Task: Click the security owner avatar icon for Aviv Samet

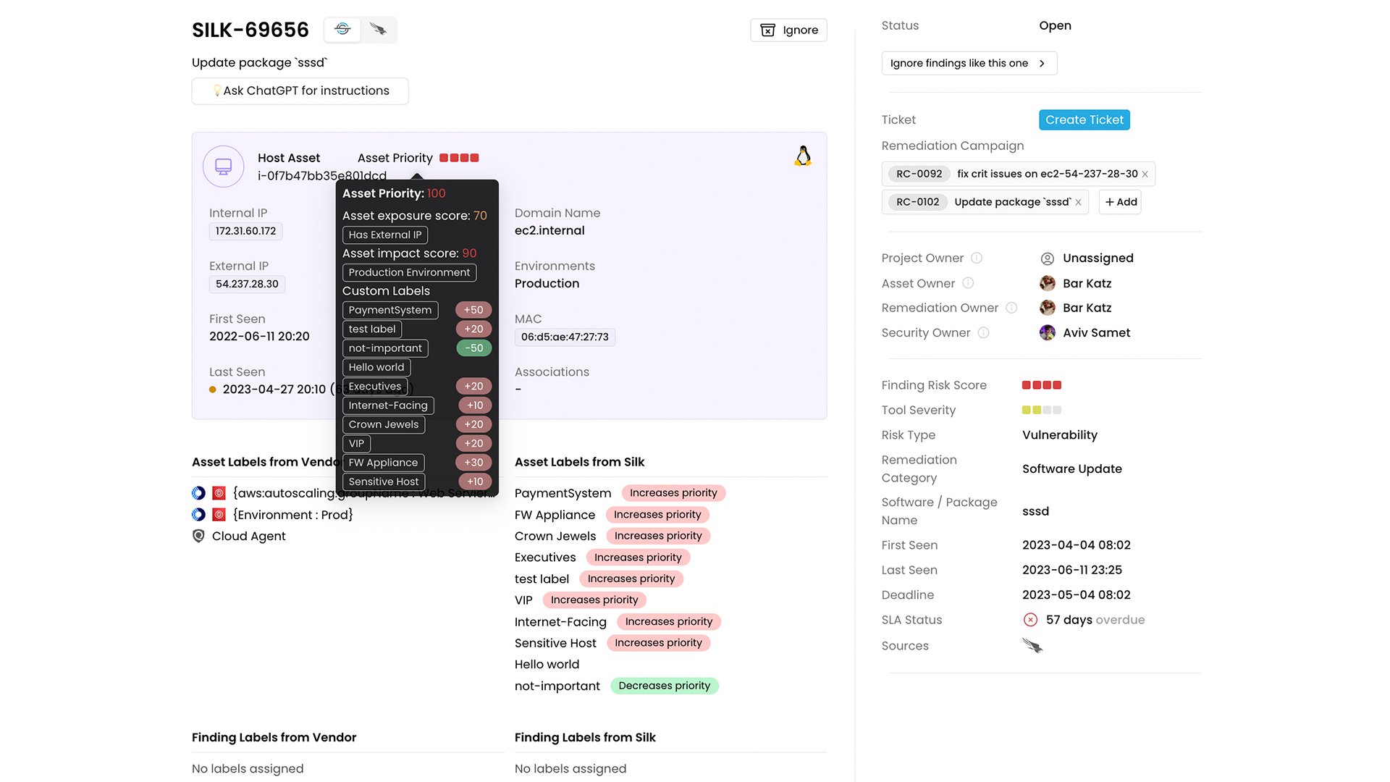Action: [1048, 332]
